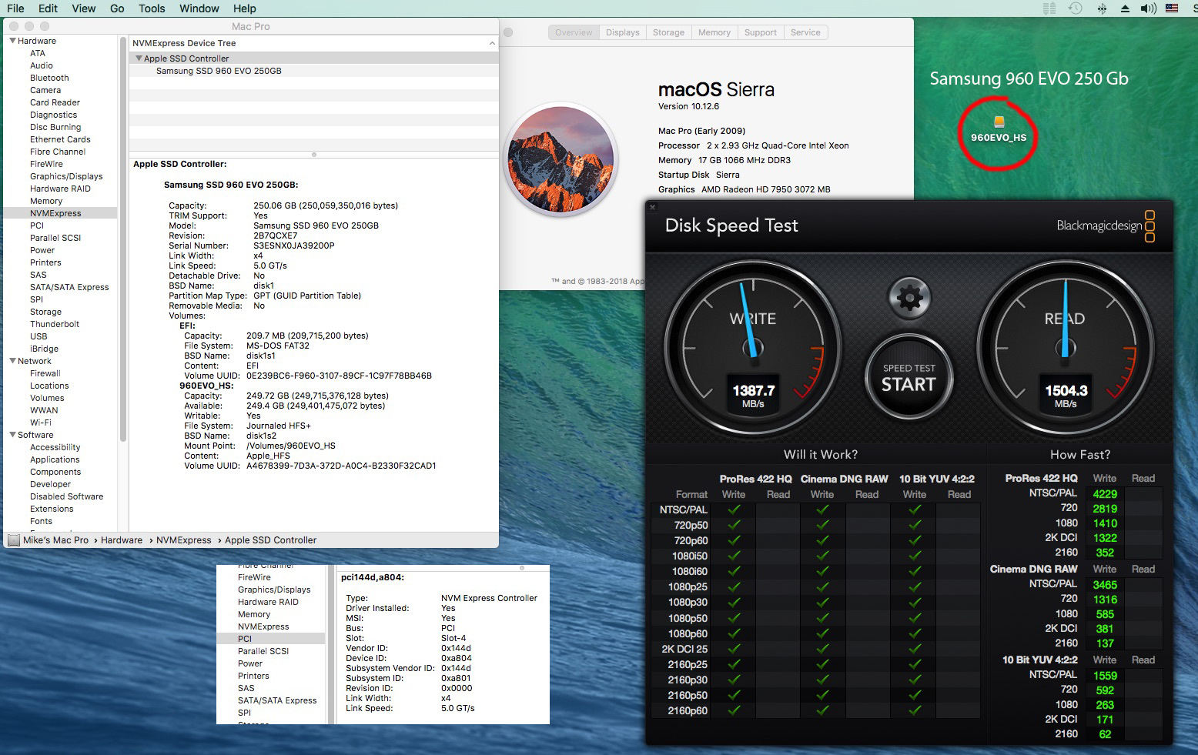Switch to the Storage tab
The width and height of the screenshot is (1198, 755).
pos(668,32)
